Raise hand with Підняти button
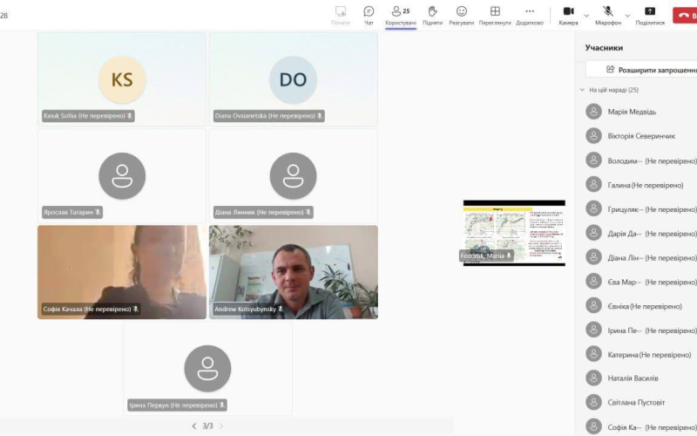Image resolution: width=697 pixels, height=436 pixels. coord(432,14)
